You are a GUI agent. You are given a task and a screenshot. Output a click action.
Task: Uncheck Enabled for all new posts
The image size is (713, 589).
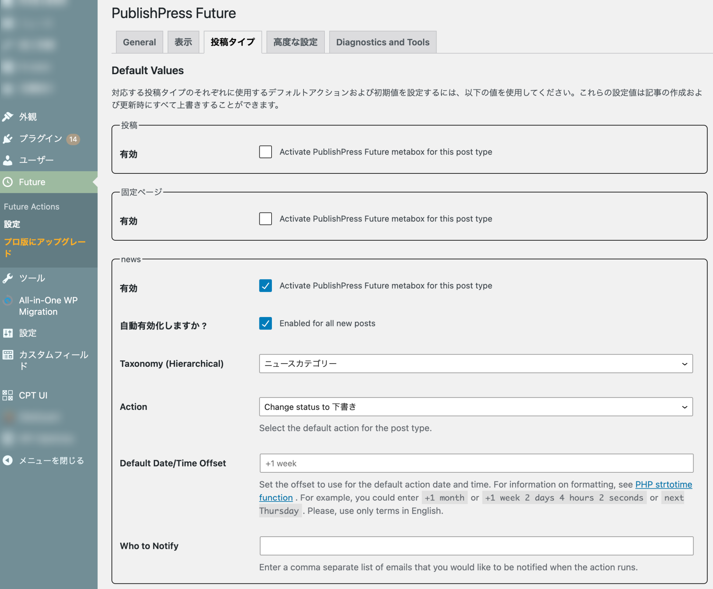click(x=265, y=324)
